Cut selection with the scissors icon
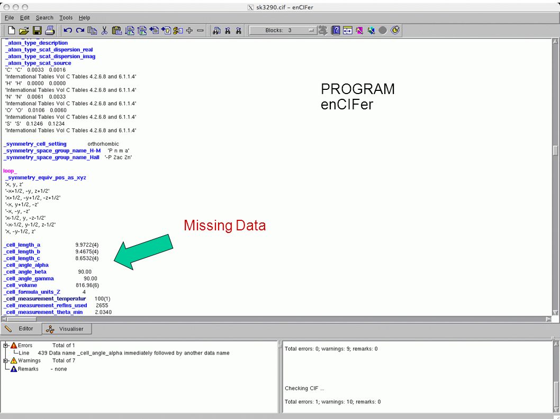Viewport: 560px width, 419px height. coord(104,31)
